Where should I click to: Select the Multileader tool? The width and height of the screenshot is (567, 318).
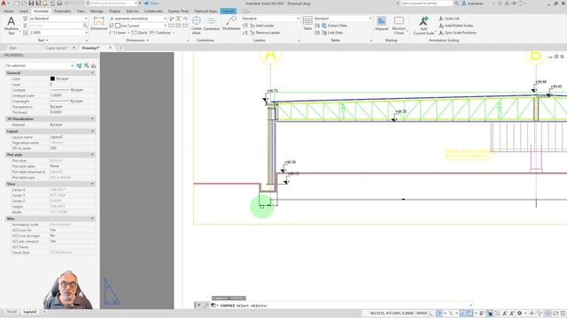click(x=231, y=24)
